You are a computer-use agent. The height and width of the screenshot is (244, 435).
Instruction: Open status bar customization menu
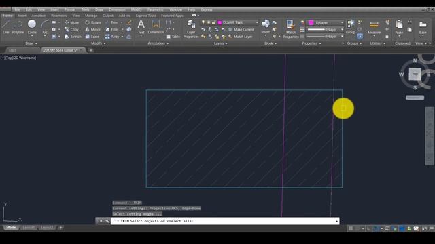click(x=432, y=228)
